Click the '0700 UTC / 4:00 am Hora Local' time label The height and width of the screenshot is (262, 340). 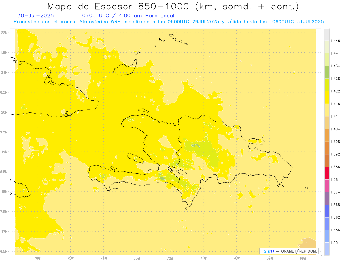pos(128,16)
